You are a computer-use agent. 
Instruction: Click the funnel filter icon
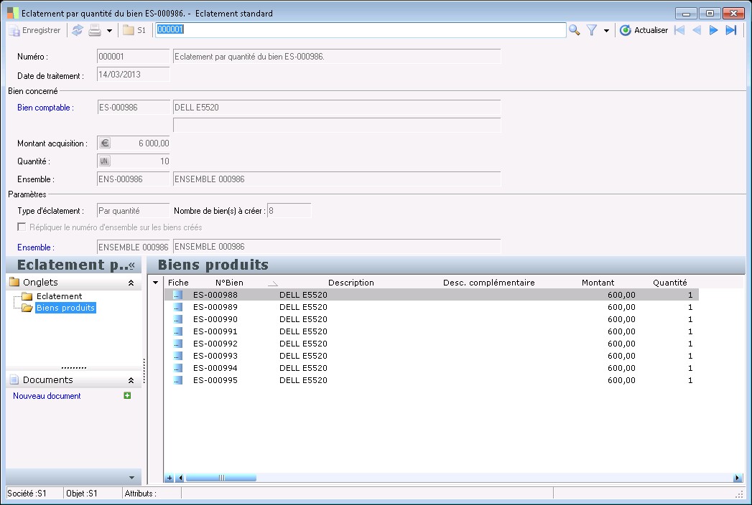point(592,30)
